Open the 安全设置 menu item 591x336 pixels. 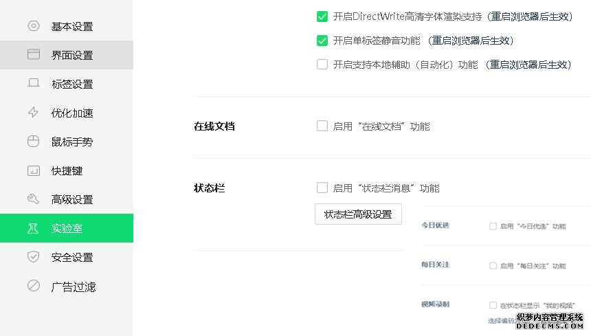tap(72, 257)
